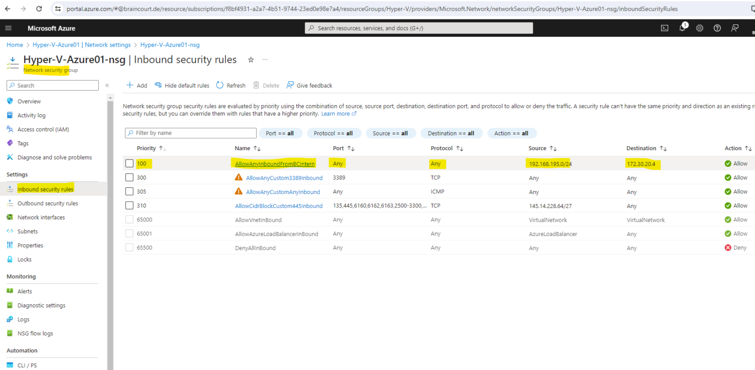The width and height of the screenshot is (755, 370).
Task: Open Cloud Shell from the top bar
Action: click(665, 28)
